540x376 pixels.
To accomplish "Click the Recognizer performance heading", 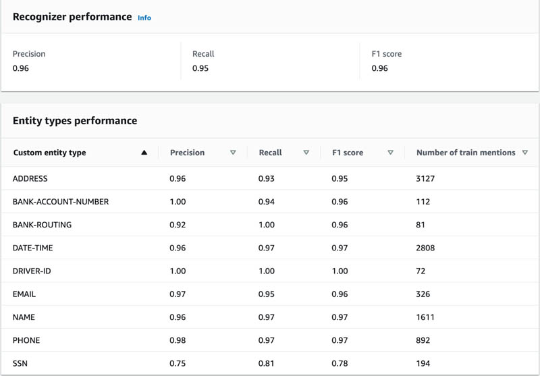I will click(72, 17).
